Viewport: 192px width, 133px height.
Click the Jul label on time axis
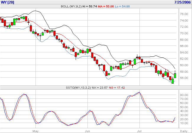click(139, 131)
